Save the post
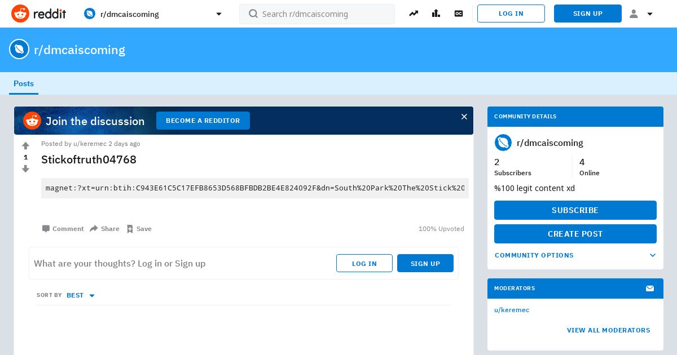 139,229
